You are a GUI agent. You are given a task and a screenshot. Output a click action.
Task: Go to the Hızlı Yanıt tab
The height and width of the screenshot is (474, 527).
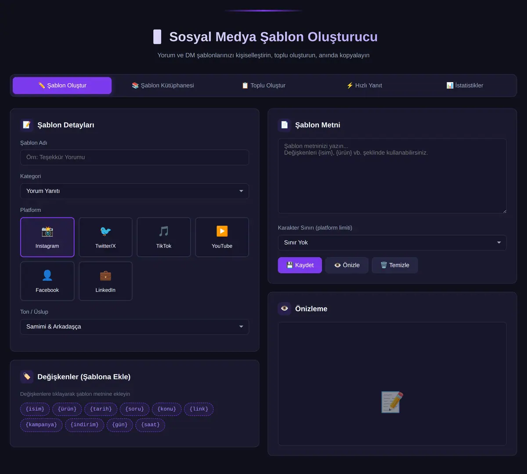[x=364, y=85]
